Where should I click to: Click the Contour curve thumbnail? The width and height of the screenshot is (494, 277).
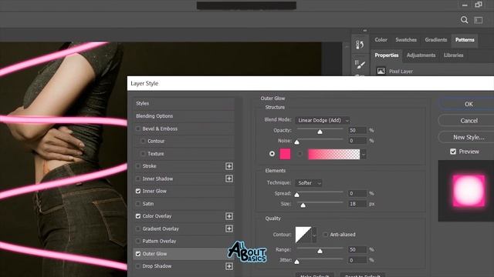tap(303, 235)
